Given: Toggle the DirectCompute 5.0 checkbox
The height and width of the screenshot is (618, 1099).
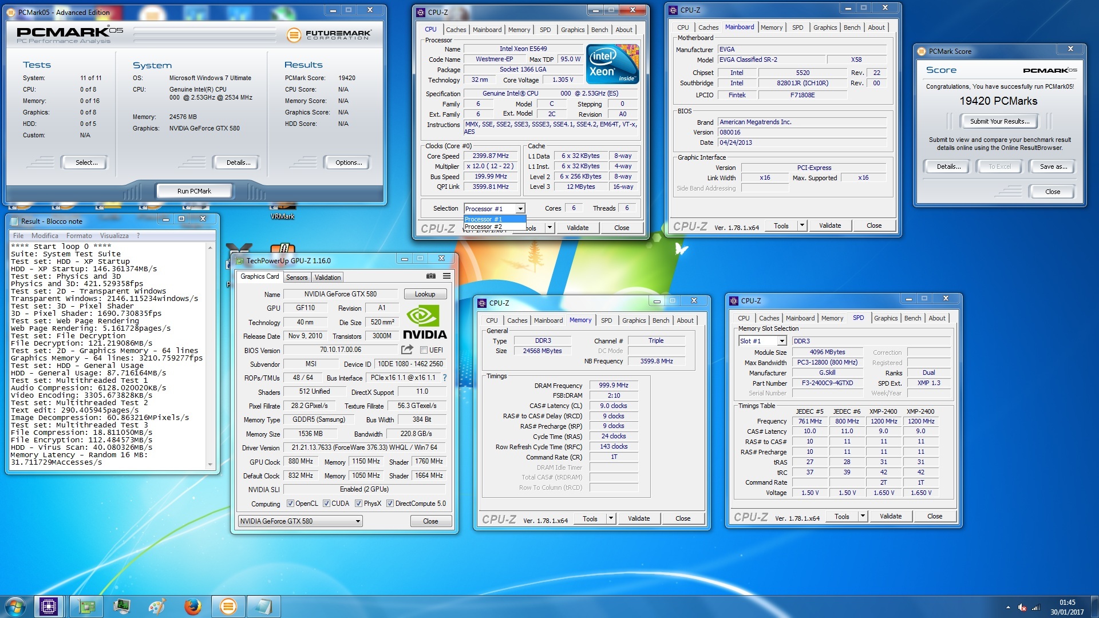Looking at the screenshot, I should (390, 504).
